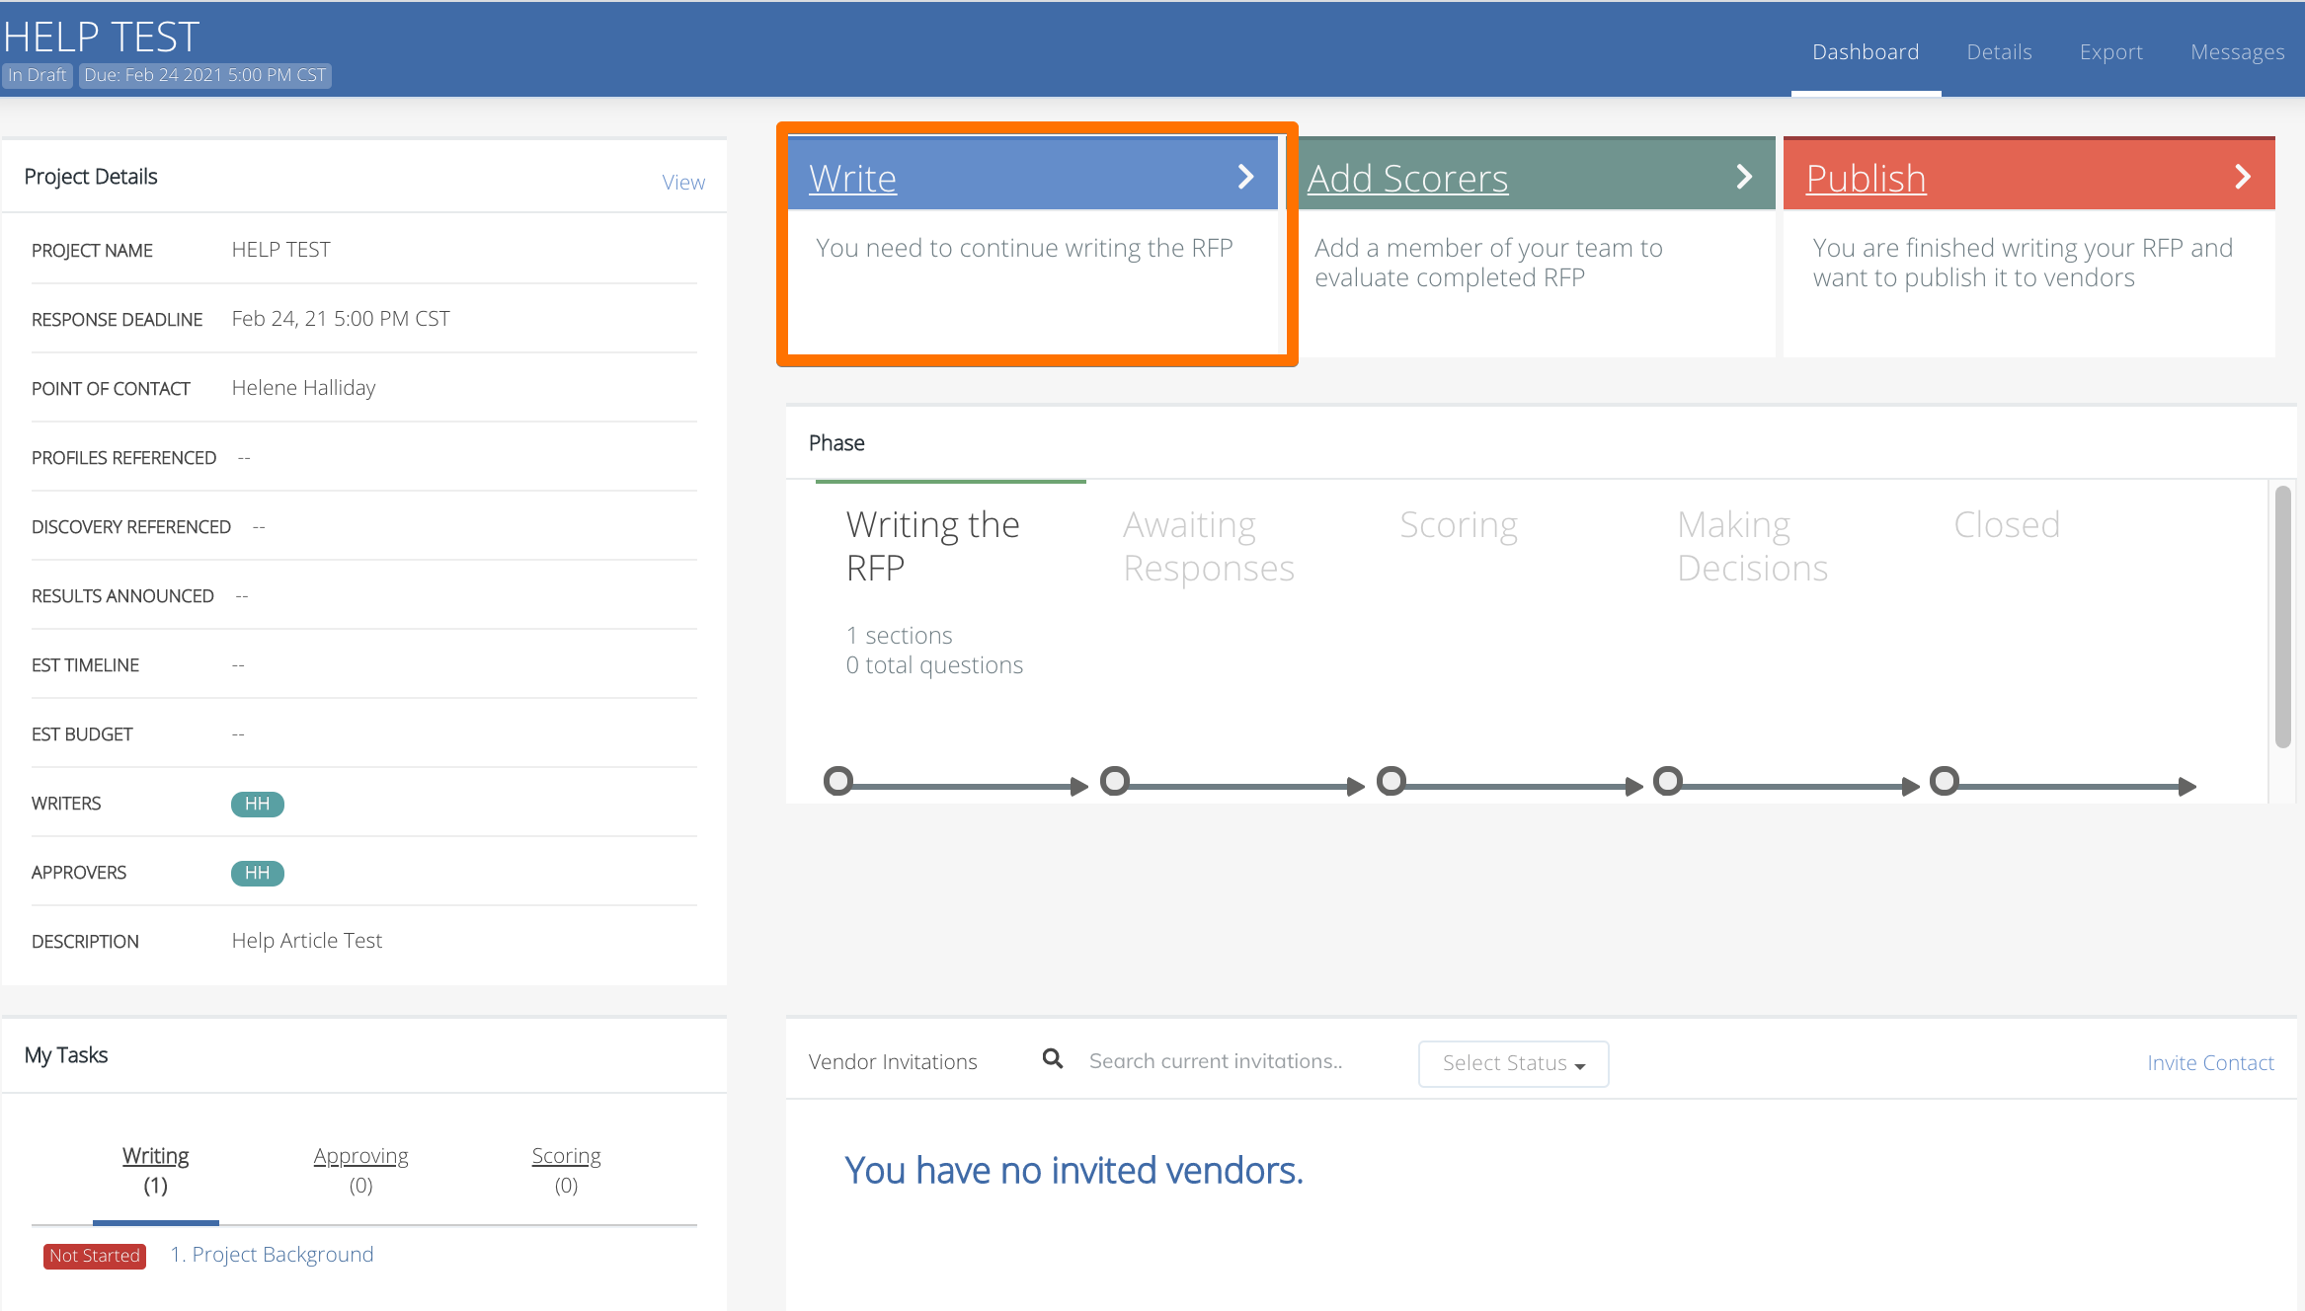
Task: Click the Writing the RFP timeline circle
Action: [x=838, y=782]
